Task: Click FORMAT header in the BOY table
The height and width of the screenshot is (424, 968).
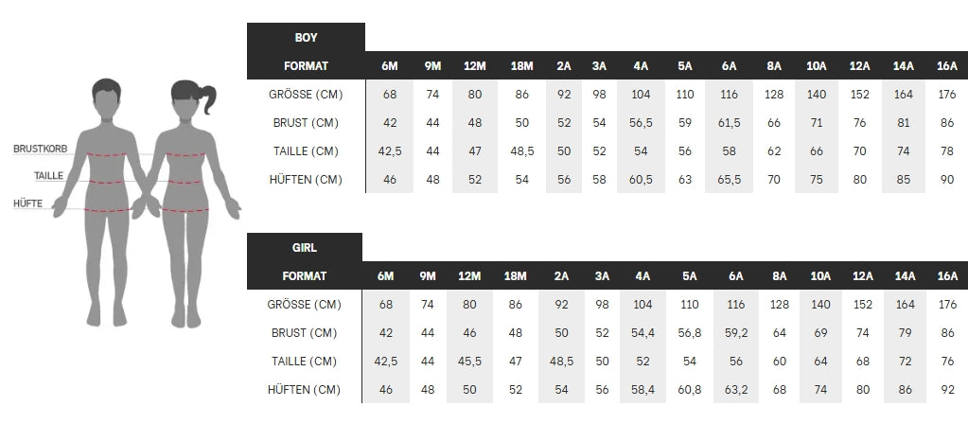Action: point(306,66)
